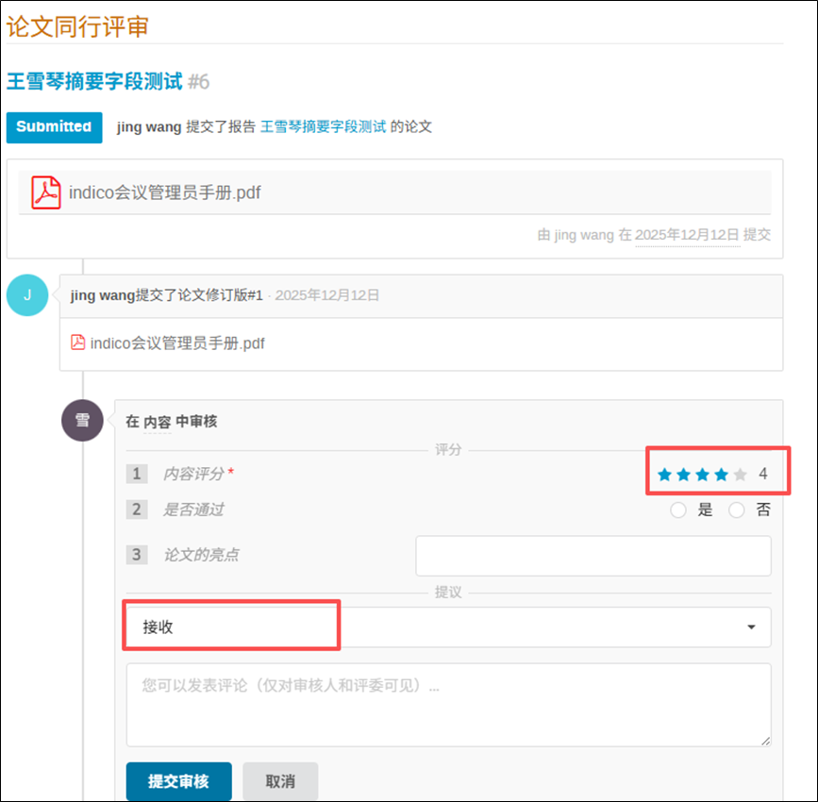Select 是 for 是否通过

click(x=677, y=510)
